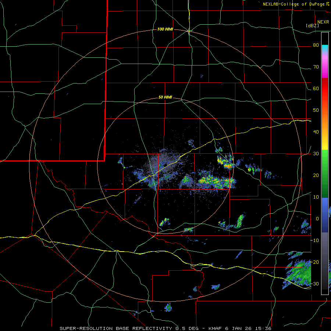Screen dimensions: 331x331
Task: Click the 100 NMI range ring label
Action: [165, 29]
